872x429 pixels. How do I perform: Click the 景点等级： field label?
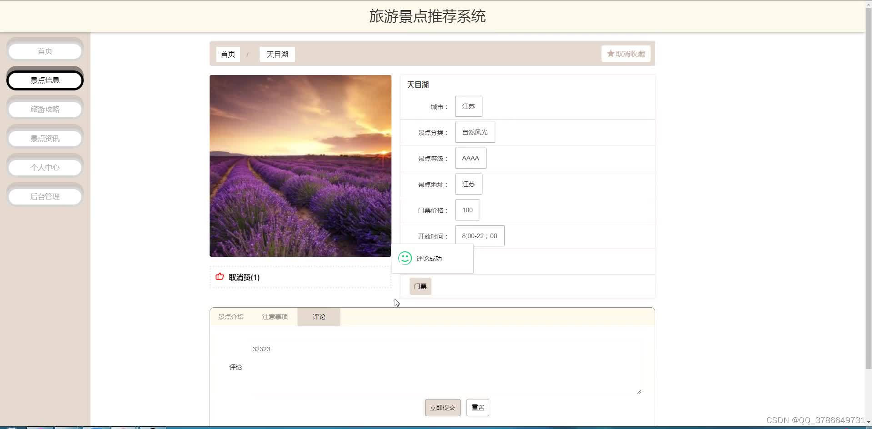tap(433, 159)
